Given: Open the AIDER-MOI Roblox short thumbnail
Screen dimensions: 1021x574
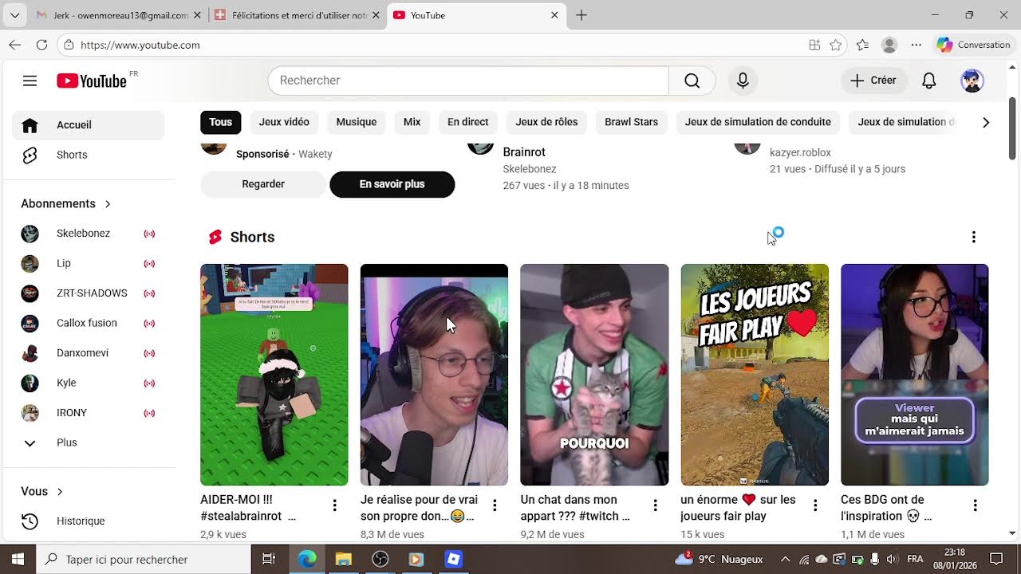Looking at the screenshot, I should coord(274,375).
